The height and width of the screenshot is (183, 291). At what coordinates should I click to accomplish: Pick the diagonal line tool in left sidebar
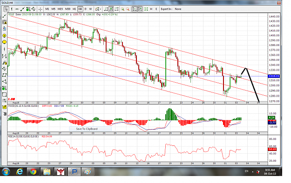coord(4,16)
